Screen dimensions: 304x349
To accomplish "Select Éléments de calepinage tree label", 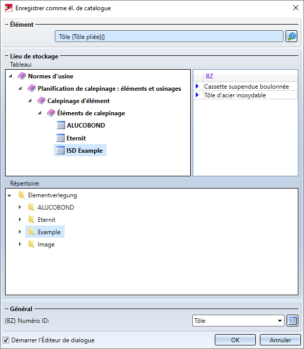I will [x=91, y=113].
